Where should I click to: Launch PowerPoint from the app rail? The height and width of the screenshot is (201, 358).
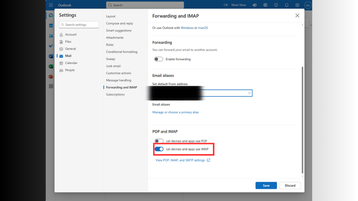[x=51, y=76]
